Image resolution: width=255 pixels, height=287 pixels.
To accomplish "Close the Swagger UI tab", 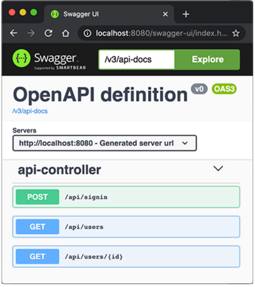I will coord(165,14).
